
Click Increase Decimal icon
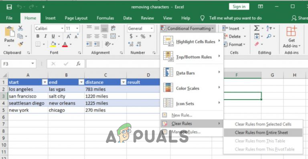click(131, 44)
